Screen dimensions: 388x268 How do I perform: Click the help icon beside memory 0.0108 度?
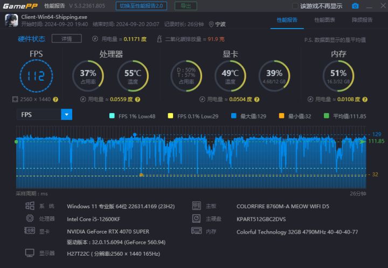pyautogui.click(x=365, y=100)
